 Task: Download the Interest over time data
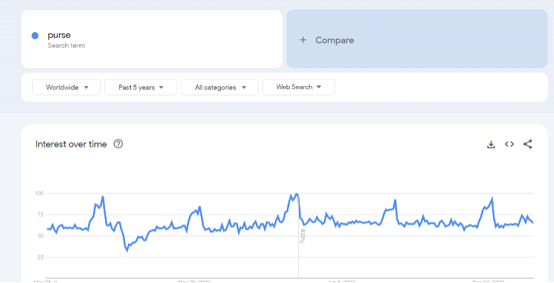click(491, 144)
